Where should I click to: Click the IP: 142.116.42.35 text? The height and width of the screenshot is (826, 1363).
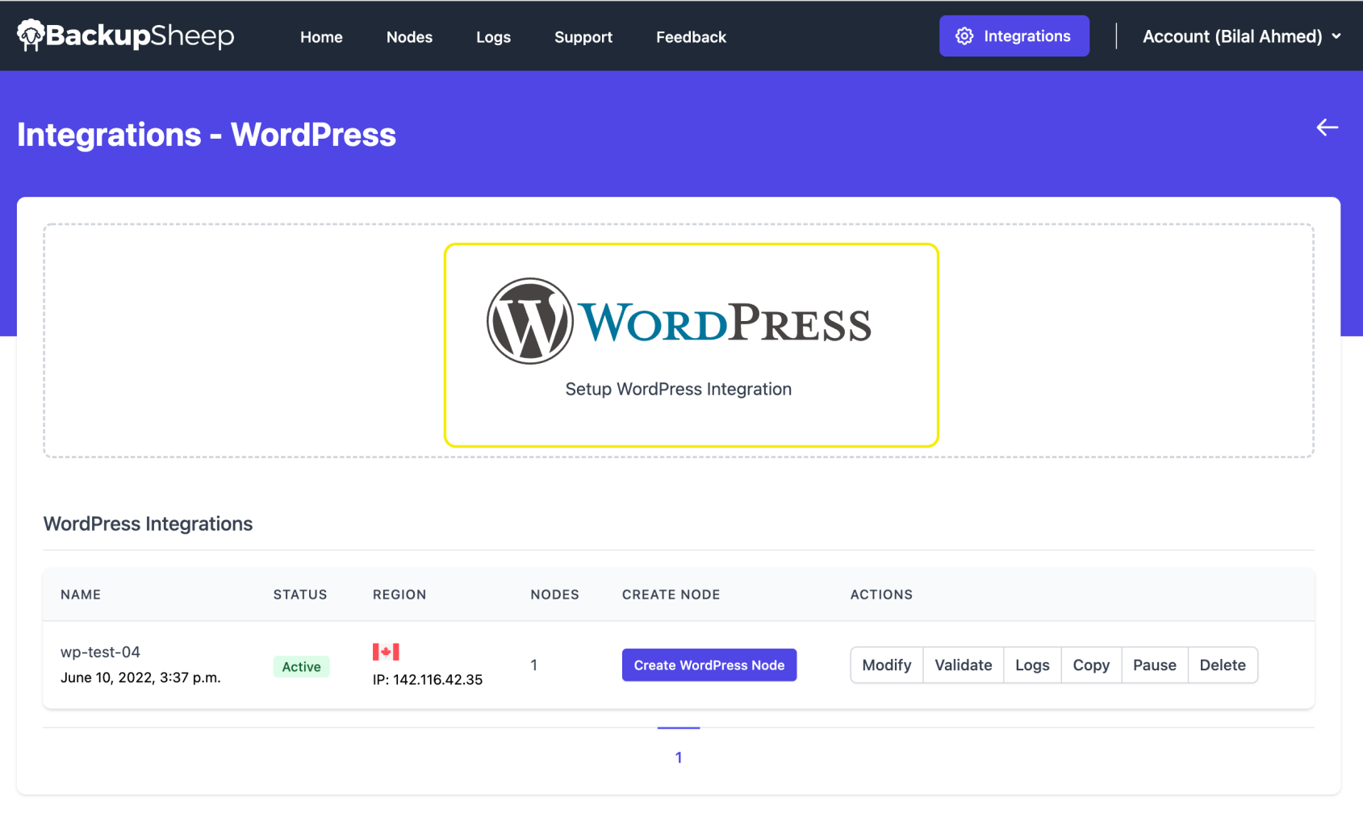click(x=428, y=679)
